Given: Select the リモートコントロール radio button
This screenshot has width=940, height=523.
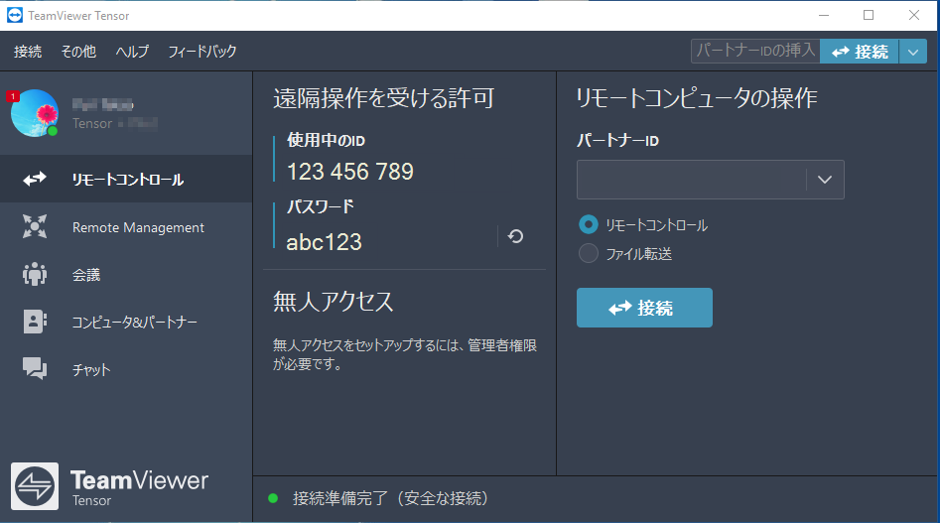Looking at the screenshot, I should click(x=588, y=225).
